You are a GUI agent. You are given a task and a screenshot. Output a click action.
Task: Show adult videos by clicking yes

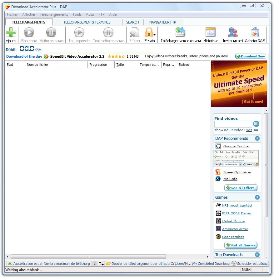[x=249, y=129]
